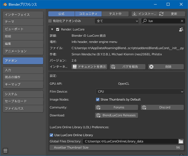Image resolution: width=188 pixels, height=156 pixels.
Task: Open the 編集 preferences section
Action: [23, 44]
